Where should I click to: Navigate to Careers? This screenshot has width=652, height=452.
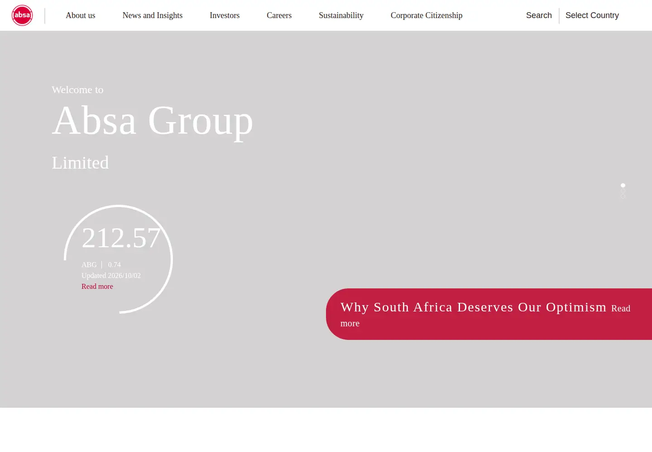(279, 15)
